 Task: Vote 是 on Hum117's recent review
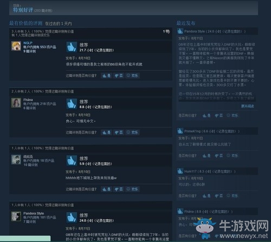(x=207, y=196)
